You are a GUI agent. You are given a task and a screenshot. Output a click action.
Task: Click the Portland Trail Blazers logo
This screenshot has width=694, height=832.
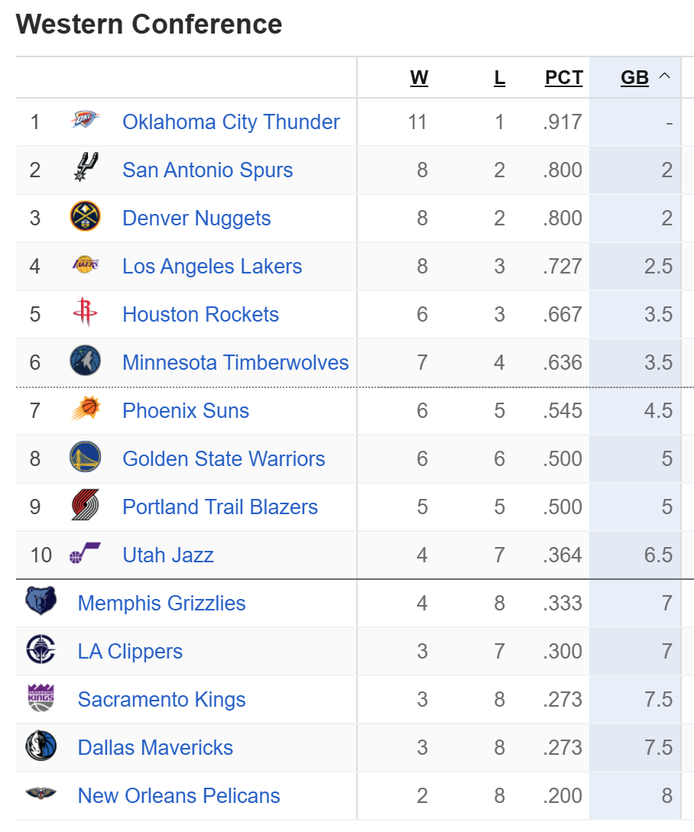(85, 506)
